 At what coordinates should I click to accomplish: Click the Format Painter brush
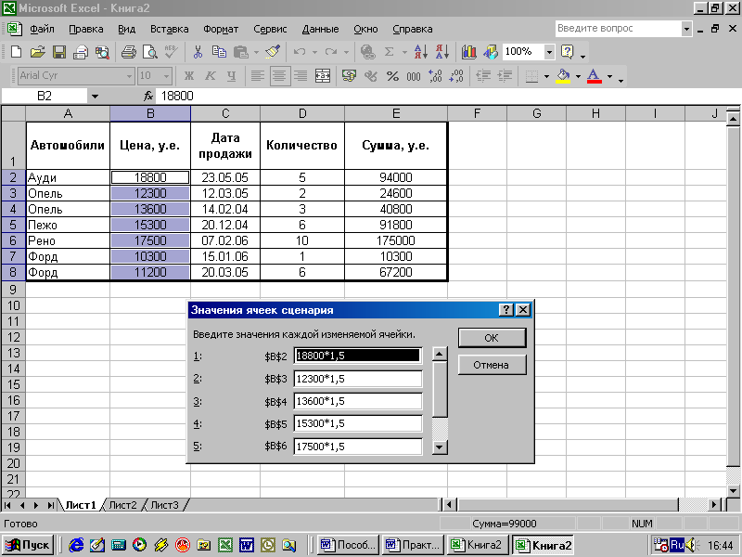273,52
